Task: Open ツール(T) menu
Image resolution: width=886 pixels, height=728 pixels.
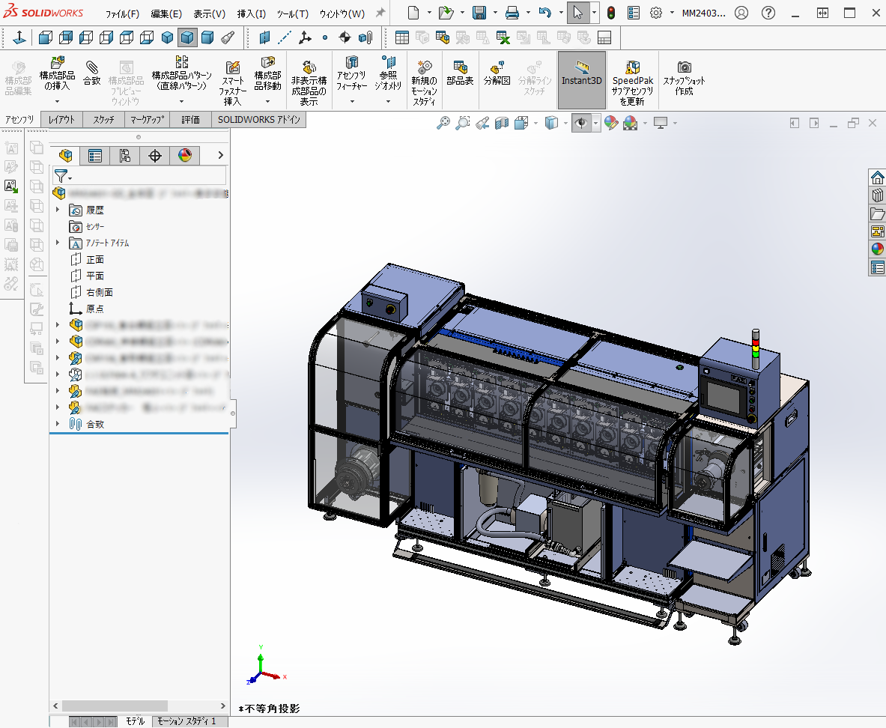Action: 292,13
